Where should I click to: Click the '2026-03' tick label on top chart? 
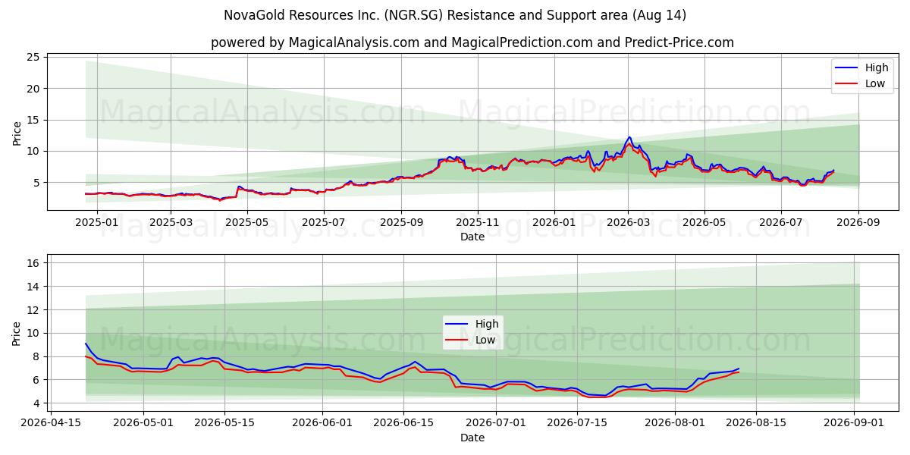coord(628,223)
